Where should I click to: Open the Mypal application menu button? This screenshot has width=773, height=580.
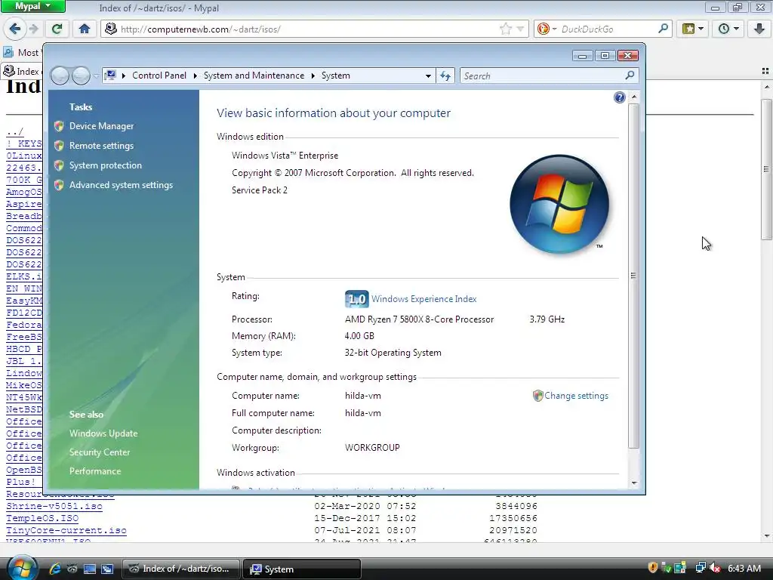pyautogui.click(x=32, y=6)
